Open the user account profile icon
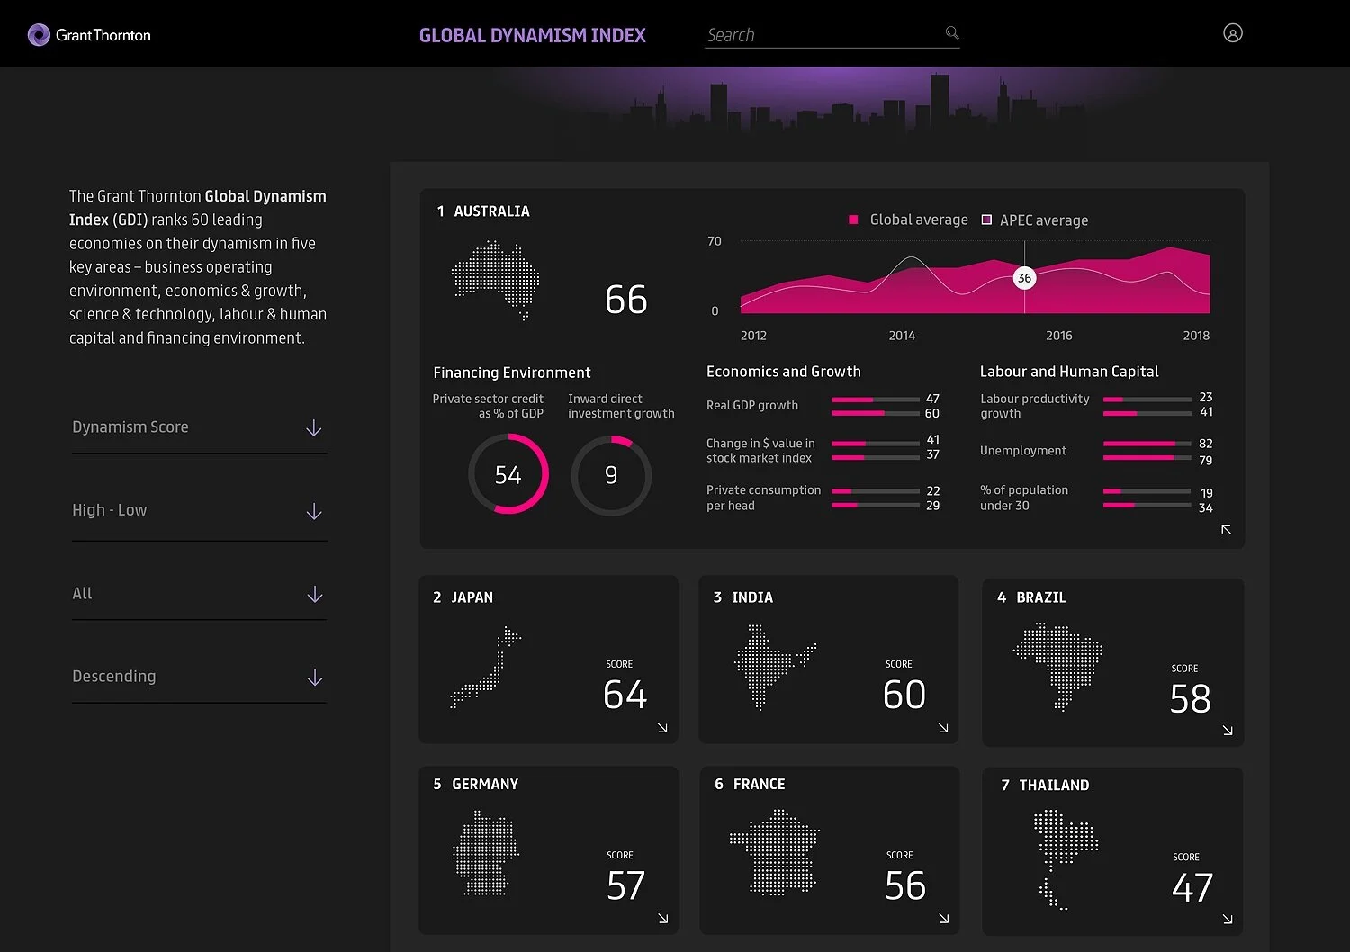Screen dimensions: 1350x952 (x=1232, y=33)
